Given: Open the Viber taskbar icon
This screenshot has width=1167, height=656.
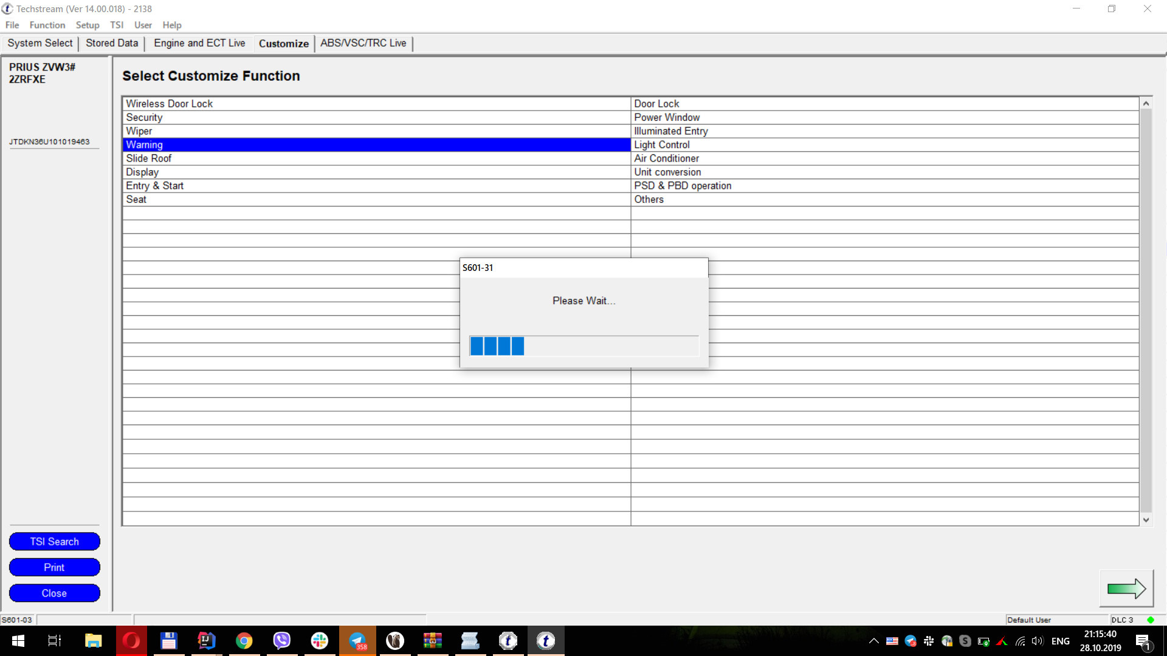Looking at the screenshot, I should click(x=282, y=641).
